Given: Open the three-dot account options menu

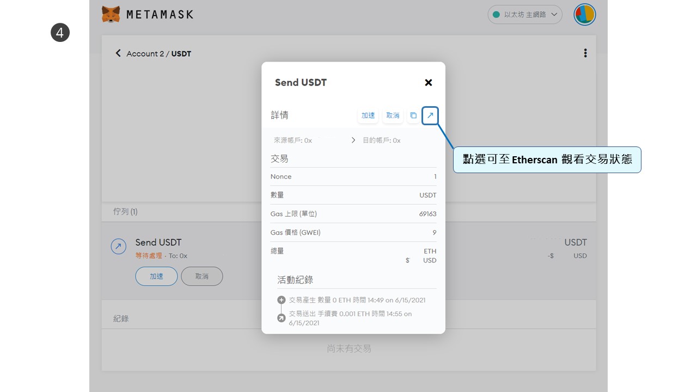Looking at the screenshot, I should (x=585, y=53).
